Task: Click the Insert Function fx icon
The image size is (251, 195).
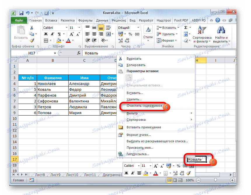Action: pyautogui.click(x=79, y=53)
